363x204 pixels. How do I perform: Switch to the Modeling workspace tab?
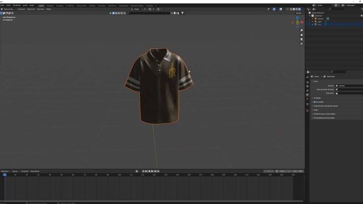50,6
